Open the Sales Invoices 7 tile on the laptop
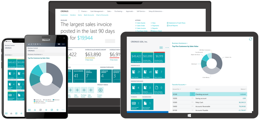 pyautogui.click(x=91, y=76)
